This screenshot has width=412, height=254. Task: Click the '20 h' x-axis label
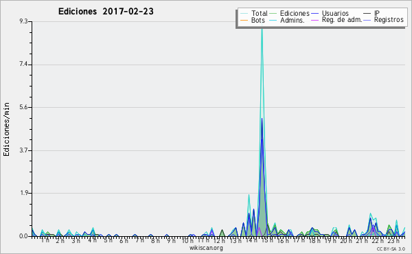[346, 240]
